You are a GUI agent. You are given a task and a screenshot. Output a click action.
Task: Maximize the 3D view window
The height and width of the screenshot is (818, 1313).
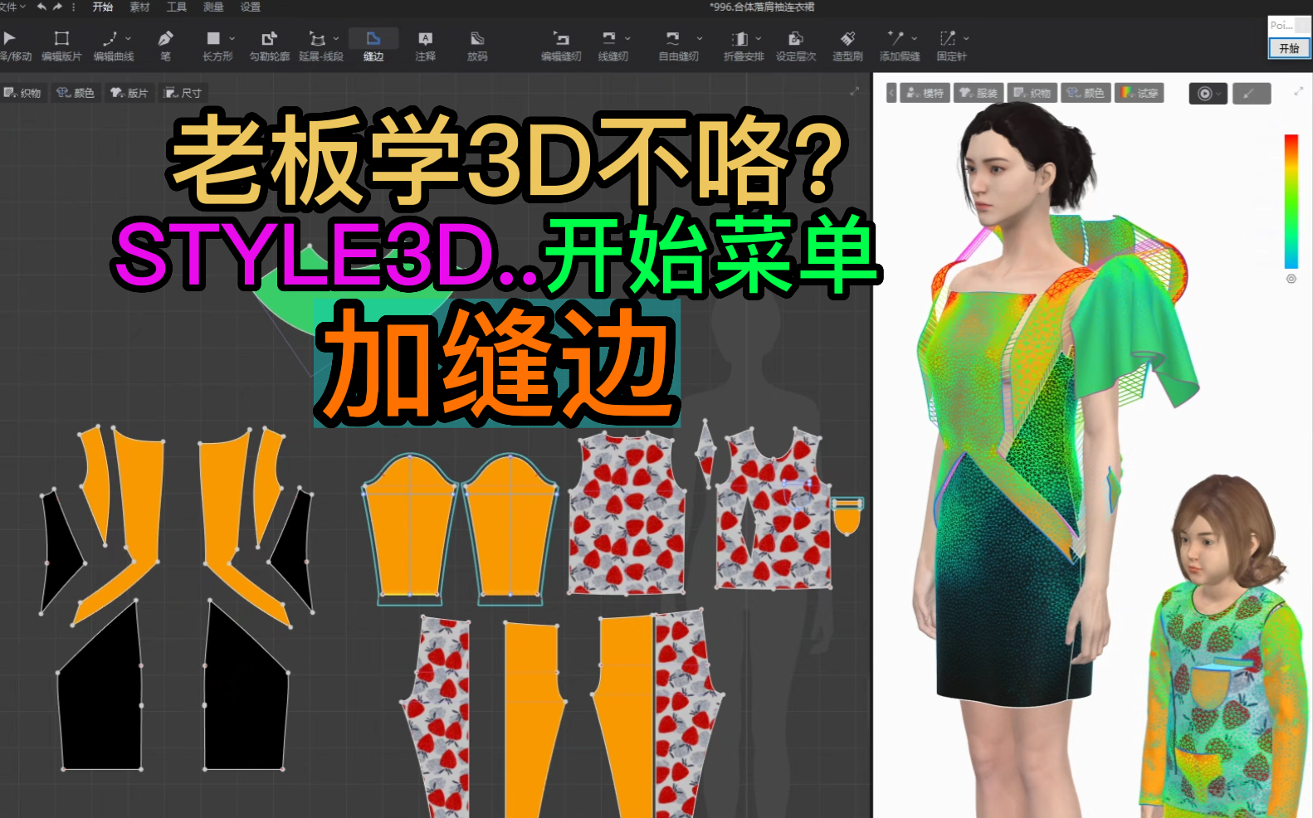click(x=1298, y=91)
